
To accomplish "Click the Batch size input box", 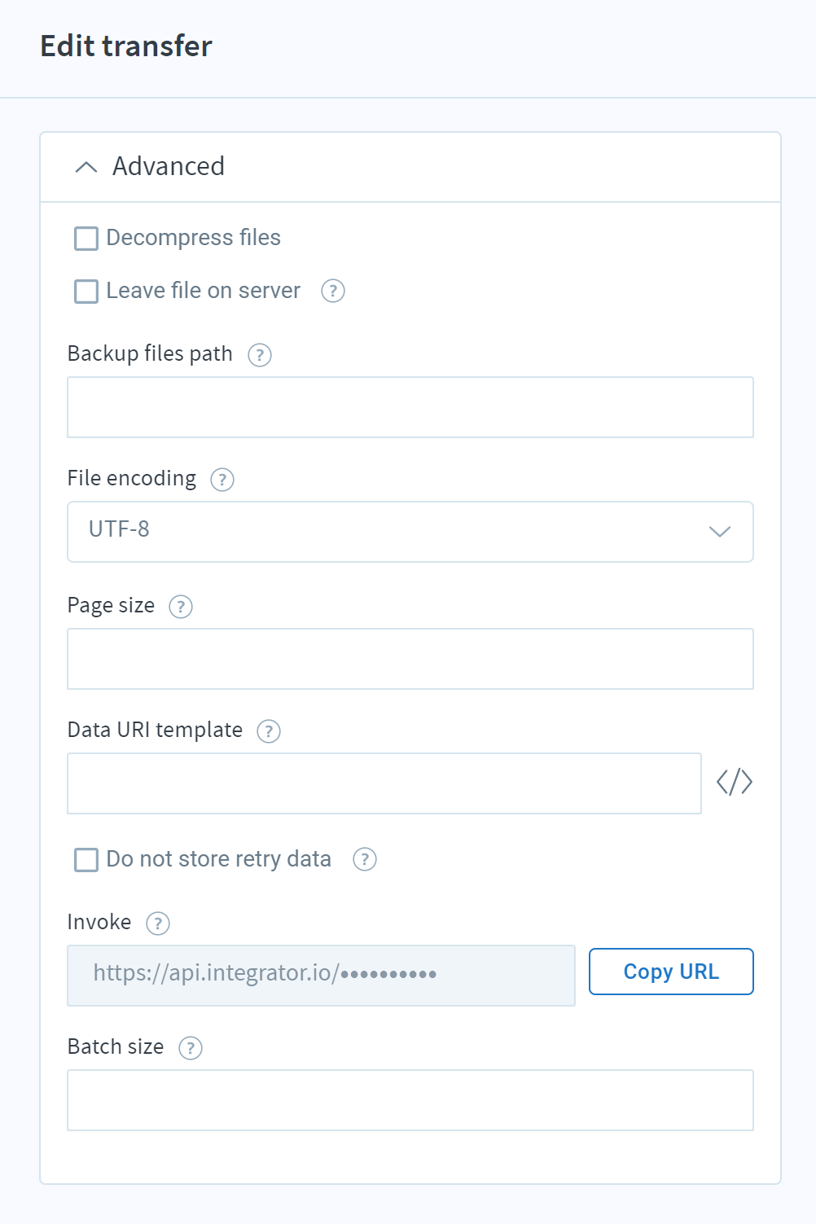I will coord(410,1100).
